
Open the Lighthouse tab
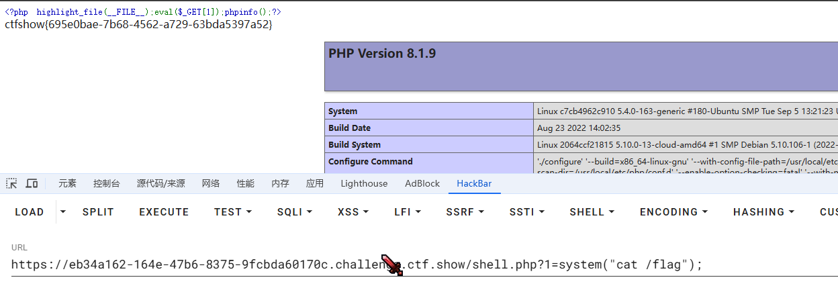[x=364, y=183]
